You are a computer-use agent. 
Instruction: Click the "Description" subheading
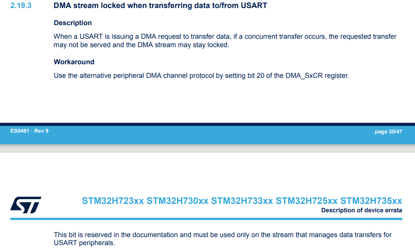coord(73,23)
